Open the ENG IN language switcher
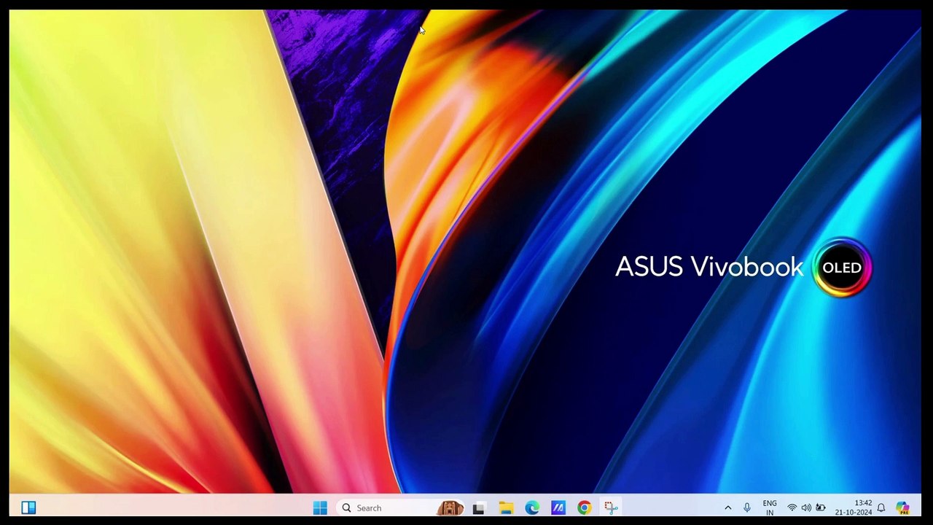This screenshot has height=525, width=933. pyautogui.click(x=770, y=508)
